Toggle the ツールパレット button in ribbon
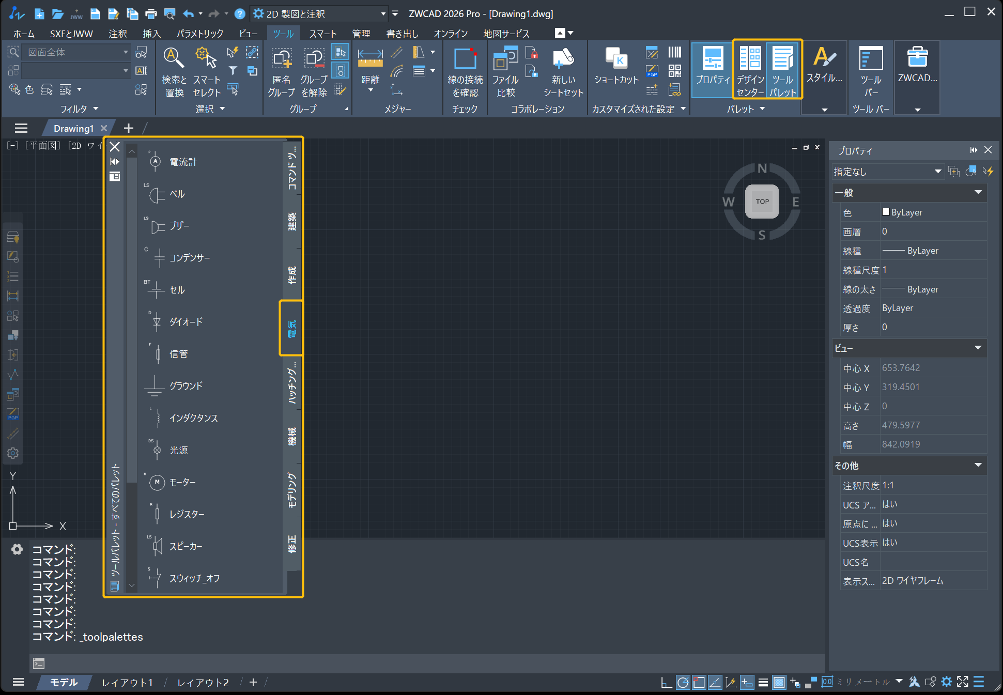This screenshot has height=695, width=1003. tap(783, 70)
